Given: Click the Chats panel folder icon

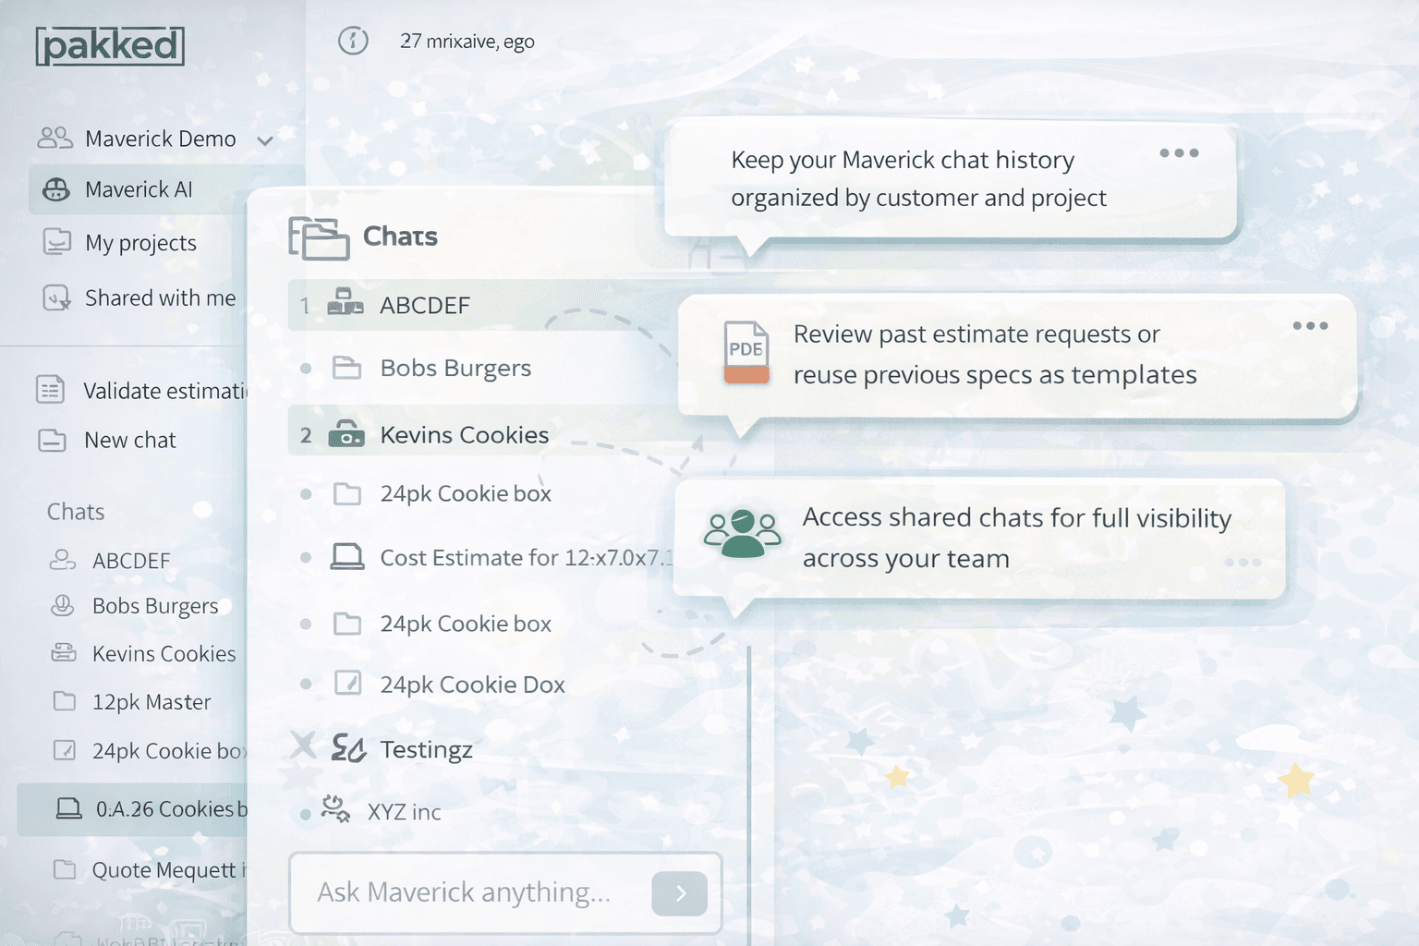Looking at the screenshot, I should [319, 237].
